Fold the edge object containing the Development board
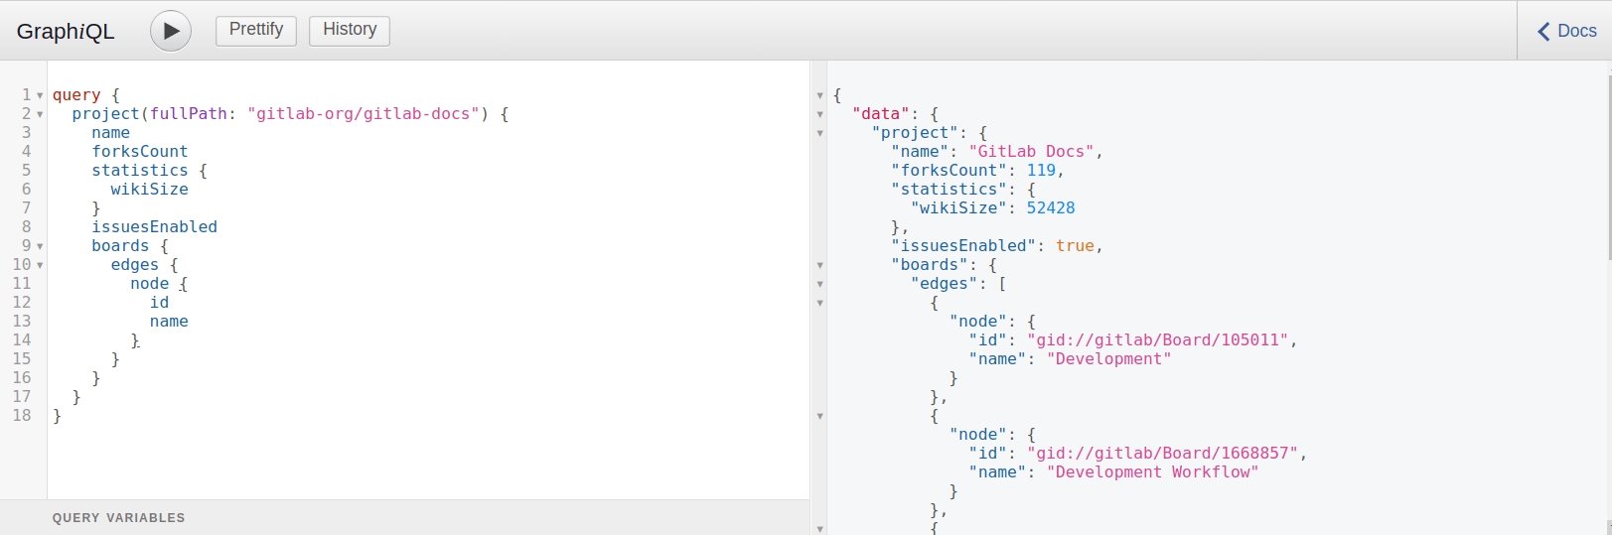 [820, 303]
